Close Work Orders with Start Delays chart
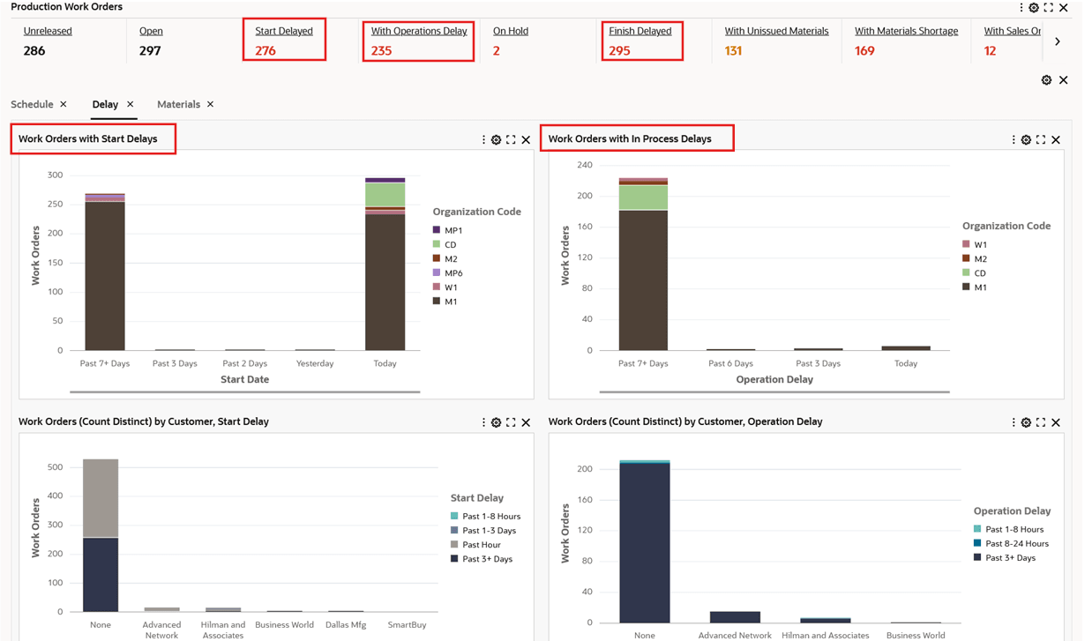This screenshot has width=1092, height=641. point(527,139)
